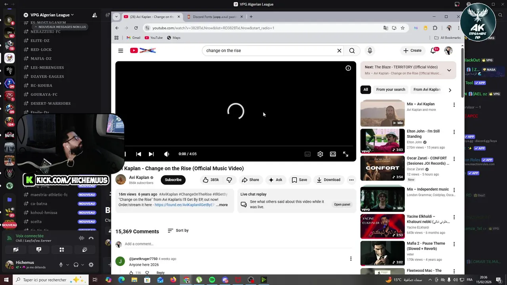This screenshot has height=285, width=507.
Task: Skip to next video in player
Action: pyautogui.click(x=151, y=154)
